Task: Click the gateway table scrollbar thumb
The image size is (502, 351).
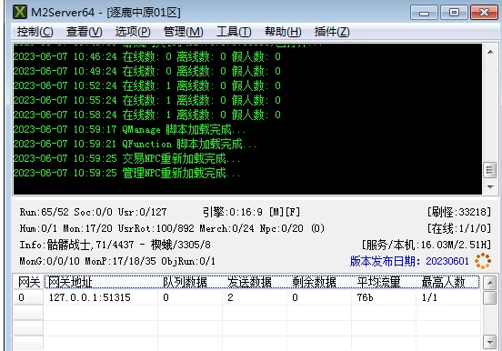Action: pos(490,297)
